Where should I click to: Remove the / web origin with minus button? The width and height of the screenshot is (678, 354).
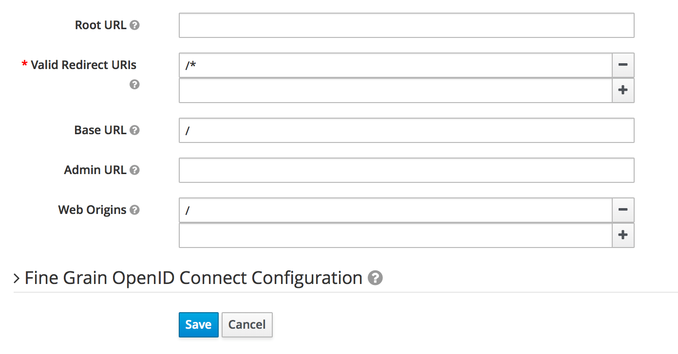623,210
